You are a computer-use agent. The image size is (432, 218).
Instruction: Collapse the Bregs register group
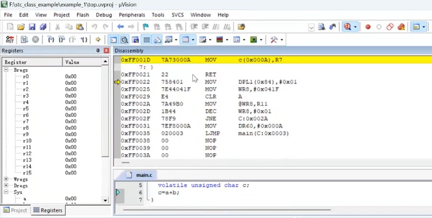click(x=7, y=70)
